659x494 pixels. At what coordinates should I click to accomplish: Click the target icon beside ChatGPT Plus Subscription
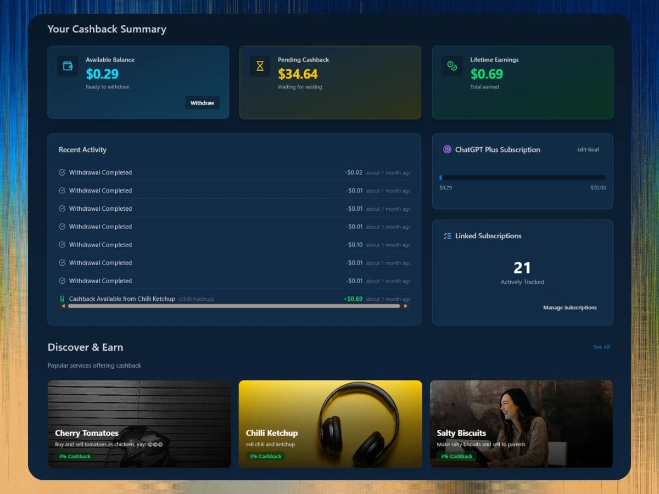tap(447, 149)
